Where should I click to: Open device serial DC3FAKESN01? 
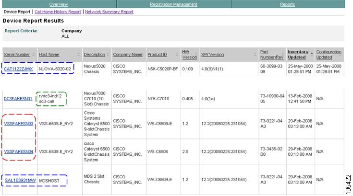coord(18,99)
